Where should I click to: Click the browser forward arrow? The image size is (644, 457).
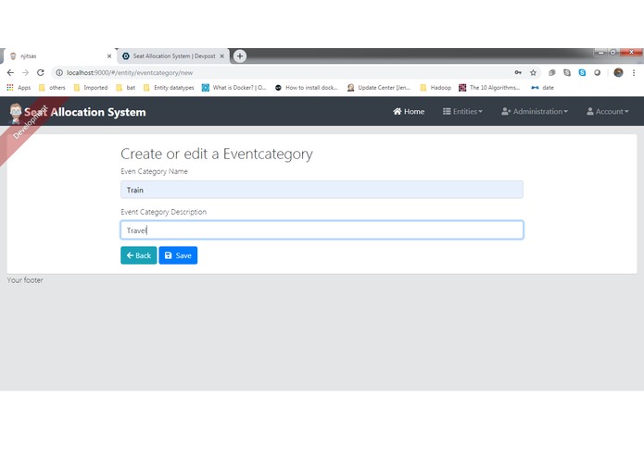coord(25,72)
